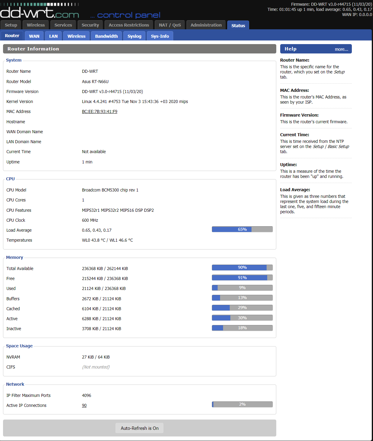Click the Router Model value Asus RT-N66U
The width and height of the screenshot is (373, 441).
[x=95, y=82]
